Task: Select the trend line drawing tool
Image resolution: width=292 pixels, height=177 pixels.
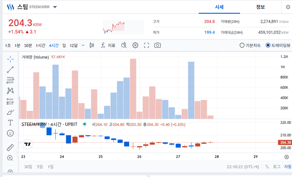Action: click(10, 70)
